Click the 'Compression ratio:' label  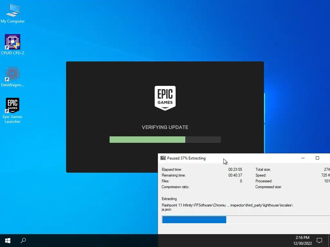[175, 187]
